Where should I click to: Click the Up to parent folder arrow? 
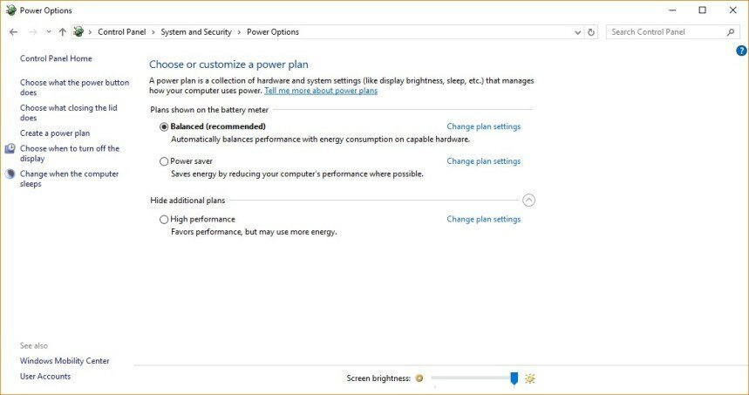pyautogui.click(x=62, y=32)
